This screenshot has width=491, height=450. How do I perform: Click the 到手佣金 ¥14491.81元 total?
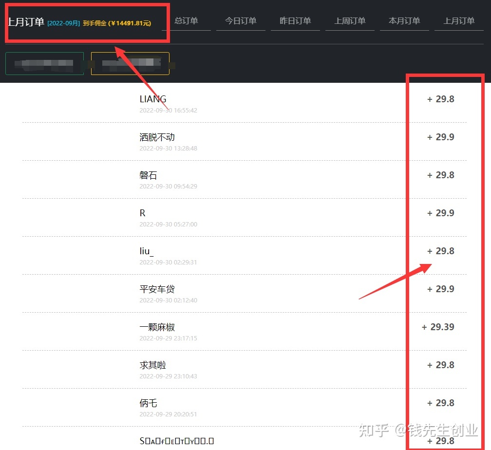click(x=117, y=23)
